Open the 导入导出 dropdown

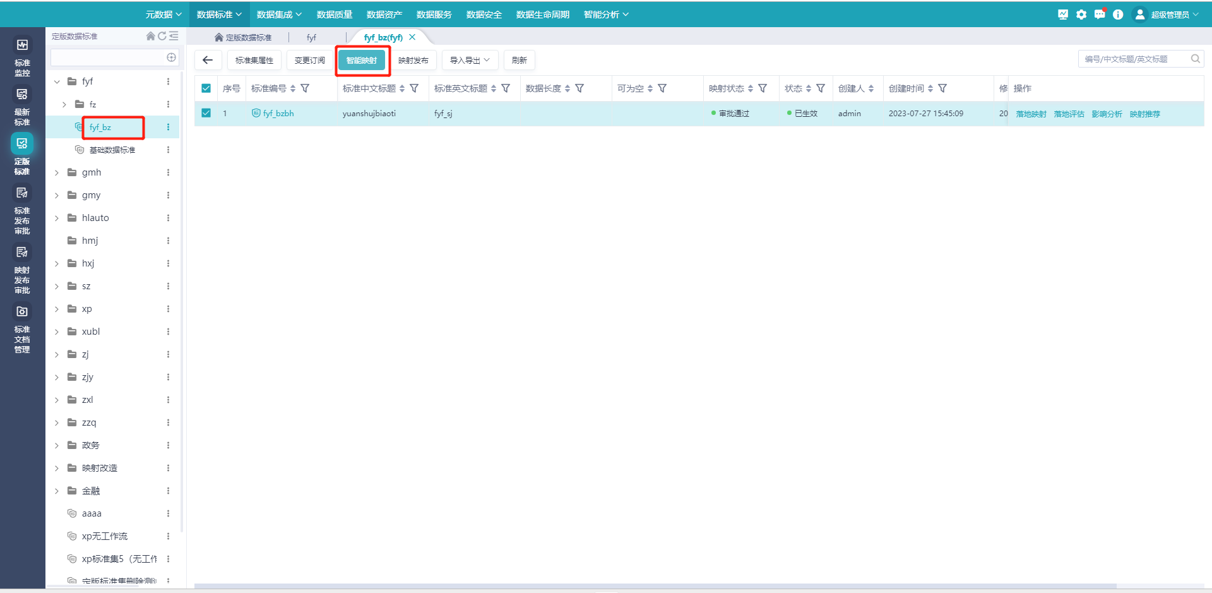click(470, 60)
